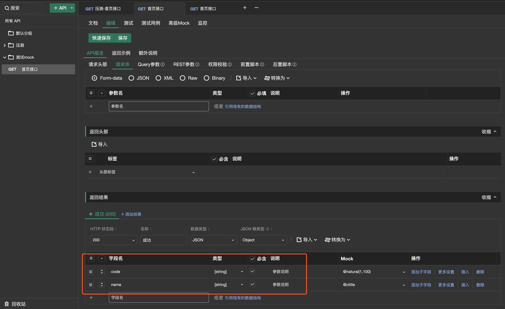Select the Form-data radio button
Image resolution: width=505 pixels, height=309 pixels.
[94, 78]
